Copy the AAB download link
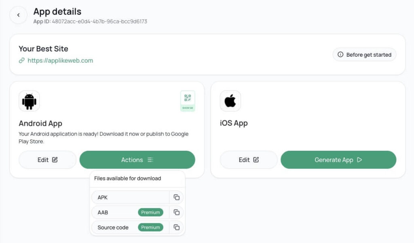This screenshot has height=243, width=414. (176, 212)
